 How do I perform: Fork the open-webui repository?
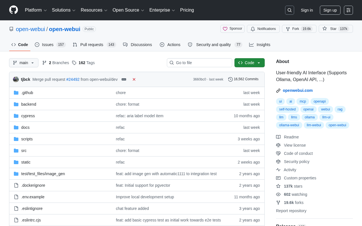(x=299, y=29)
